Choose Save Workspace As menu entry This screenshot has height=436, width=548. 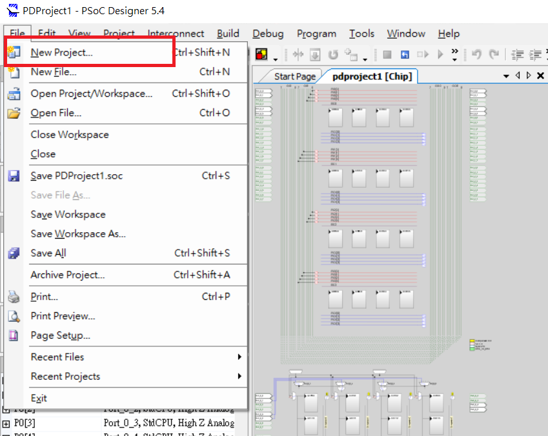126,233
